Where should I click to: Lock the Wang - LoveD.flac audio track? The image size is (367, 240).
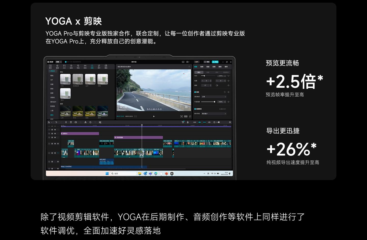52,169
